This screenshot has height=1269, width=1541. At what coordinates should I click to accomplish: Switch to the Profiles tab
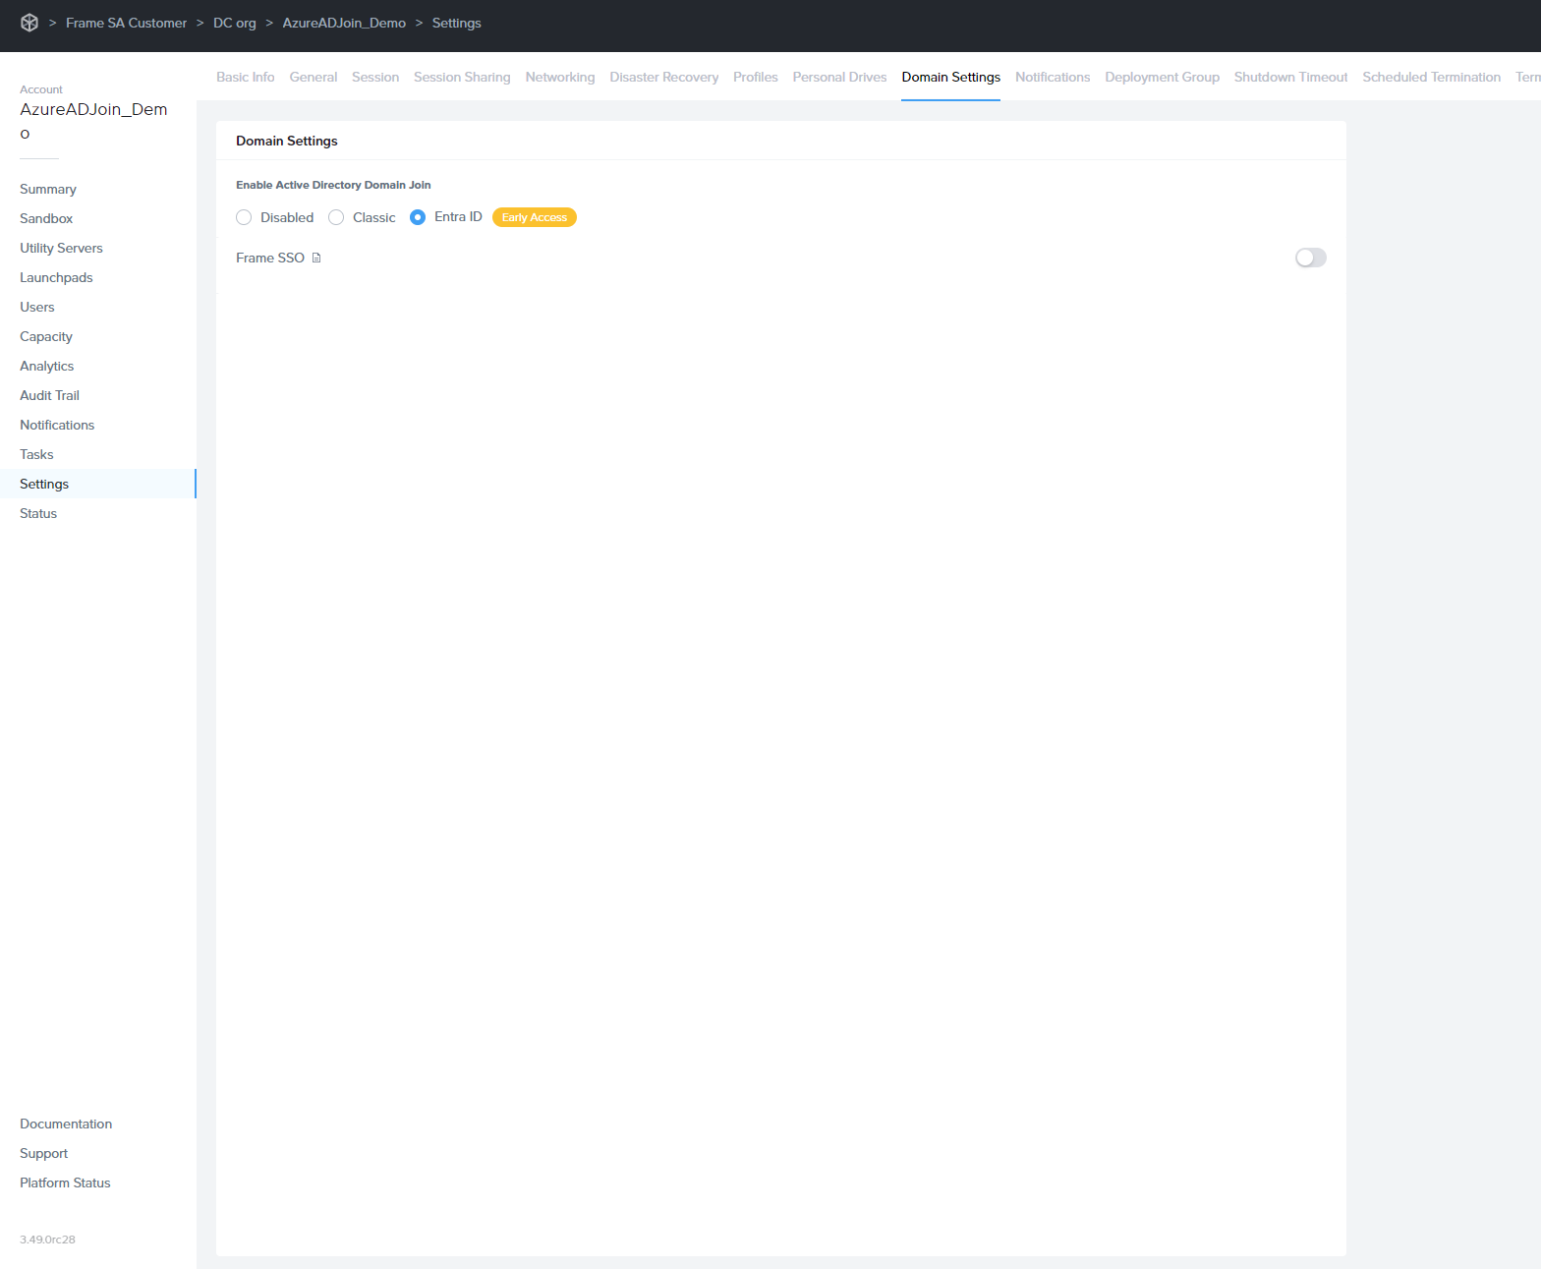coord(756,77)
